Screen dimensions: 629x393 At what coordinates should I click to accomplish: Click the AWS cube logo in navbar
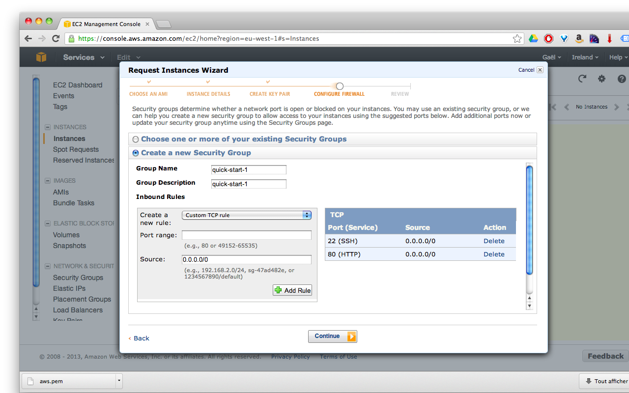click(x=41, y=57)
